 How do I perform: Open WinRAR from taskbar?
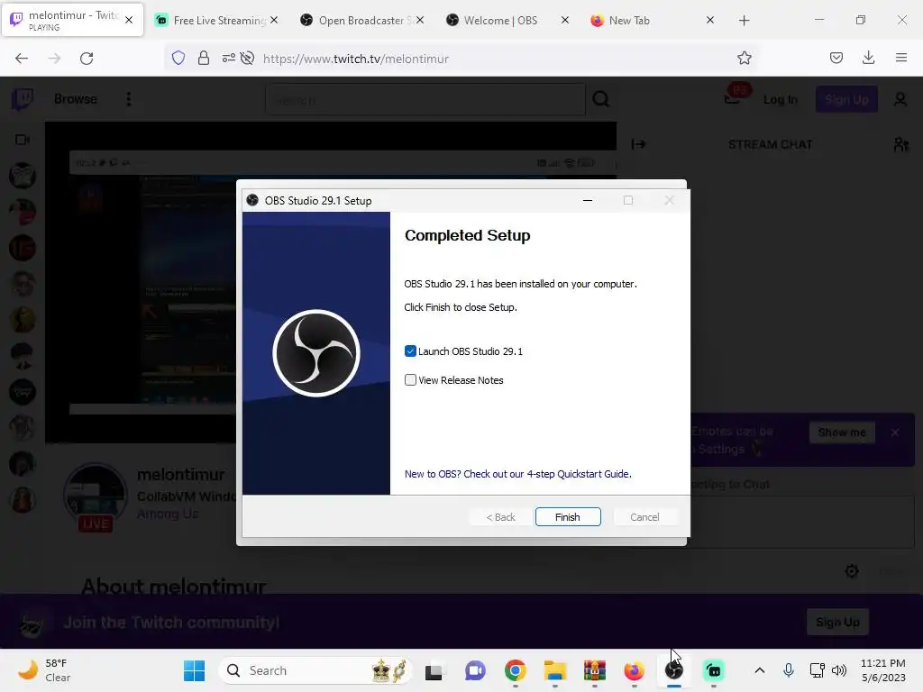tap(595, 670)
